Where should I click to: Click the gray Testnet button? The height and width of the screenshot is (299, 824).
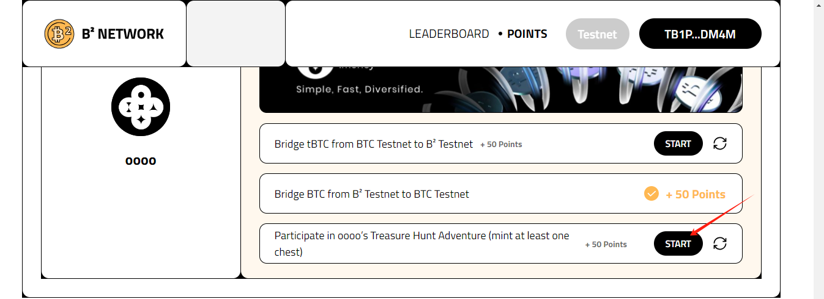pyautogui.click(x=598, y=34)
